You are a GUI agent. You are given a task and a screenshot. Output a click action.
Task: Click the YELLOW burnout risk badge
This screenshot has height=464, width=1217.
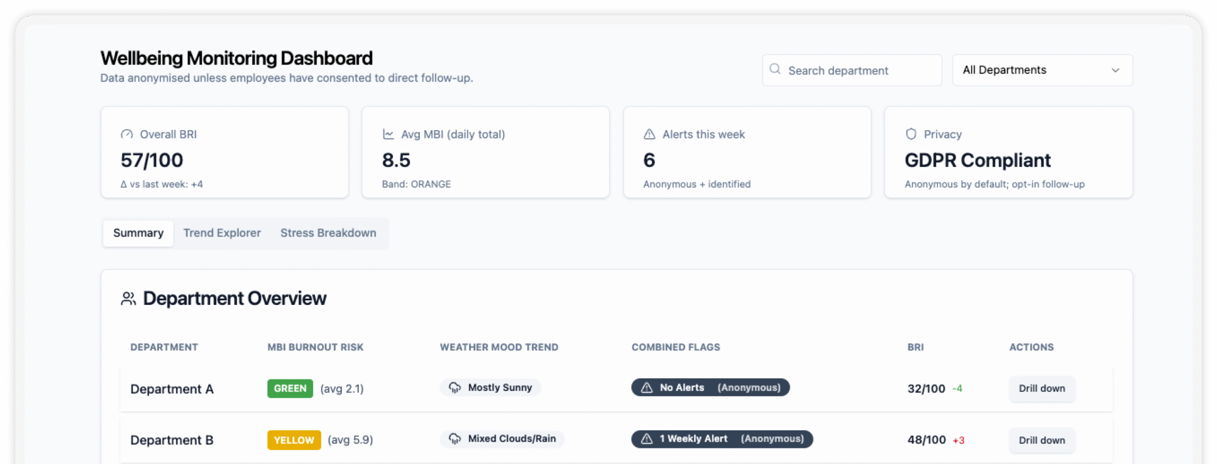pyautogui.click(x=294, y=440)
